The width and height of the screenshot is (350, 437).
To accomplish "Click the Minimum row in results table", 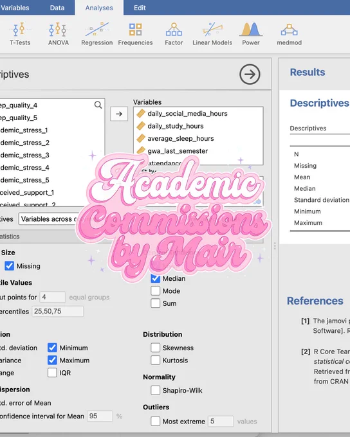I will point(308,211).
